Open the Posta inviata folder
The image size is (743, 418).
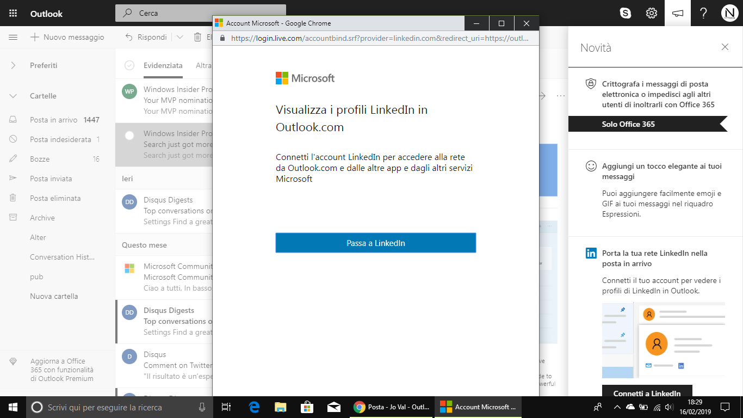(x=57, y=179)
